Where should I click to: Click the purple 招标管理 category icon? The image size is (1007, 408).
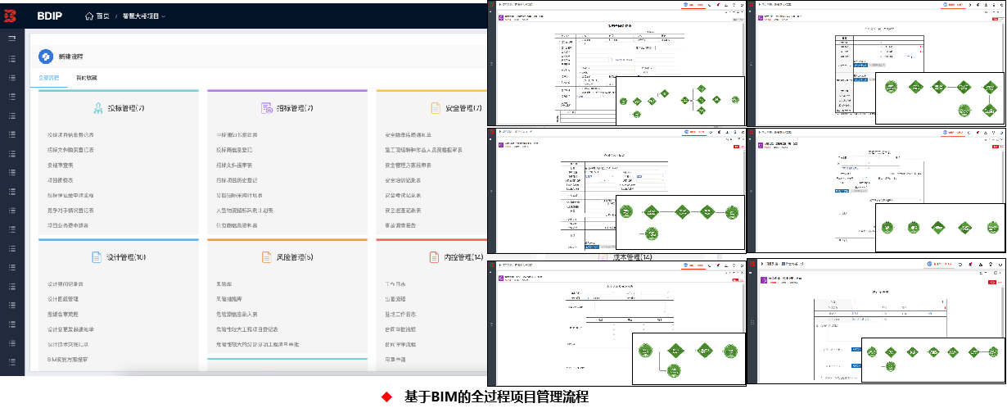(266, 108)
